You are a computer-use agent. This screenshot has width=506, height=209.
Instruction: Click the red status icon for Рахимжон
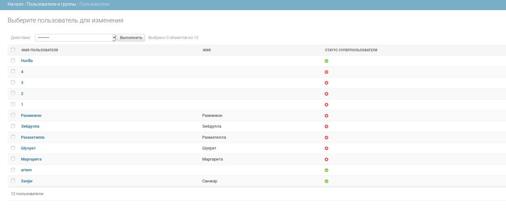click(x=327, y=116)
